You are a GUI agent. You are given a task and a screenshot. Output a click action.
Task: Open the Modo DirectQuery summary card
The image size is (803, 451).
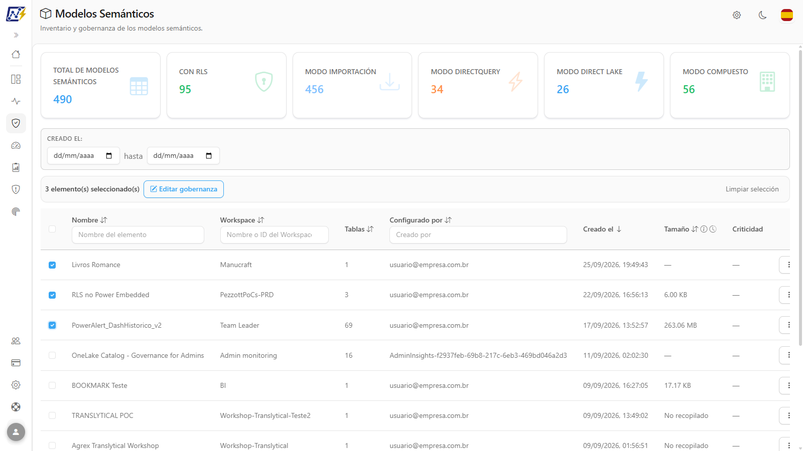click(478, 85)
